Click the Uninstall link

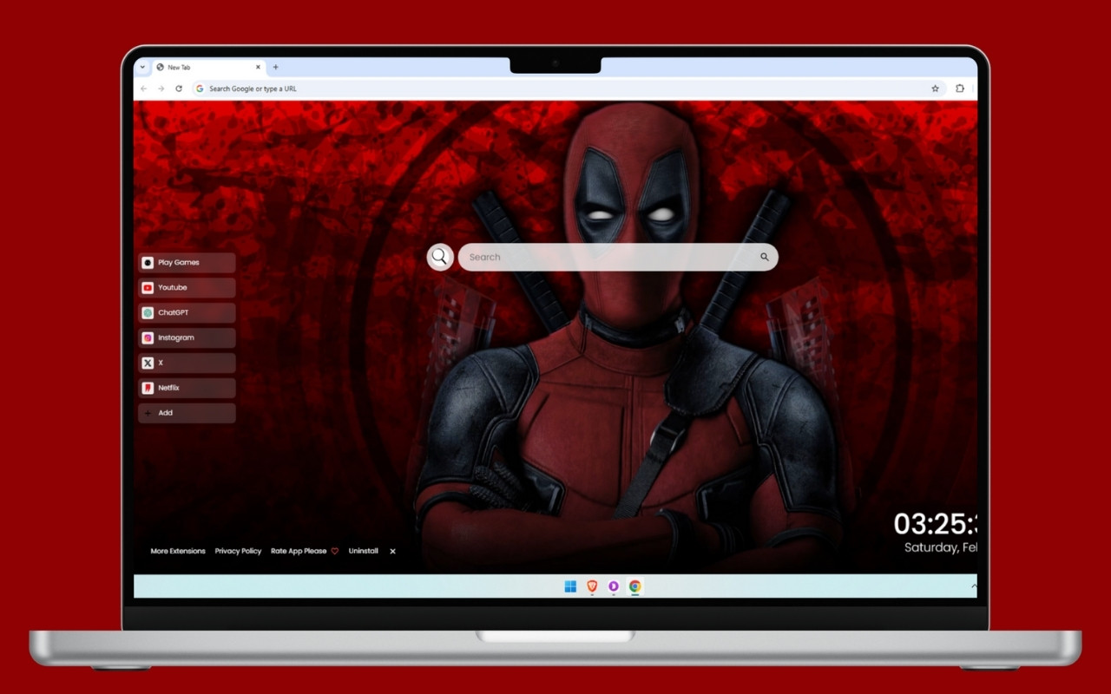364,551
